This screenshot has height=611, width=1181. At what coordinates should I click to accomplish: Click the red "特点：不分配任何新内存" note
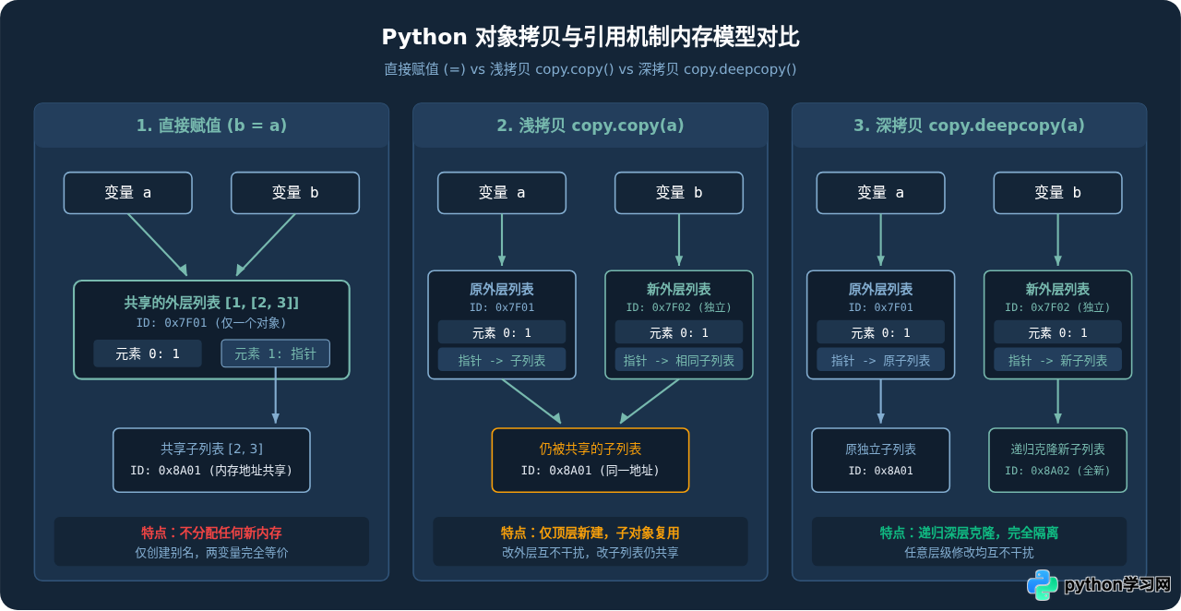point(211,533)
